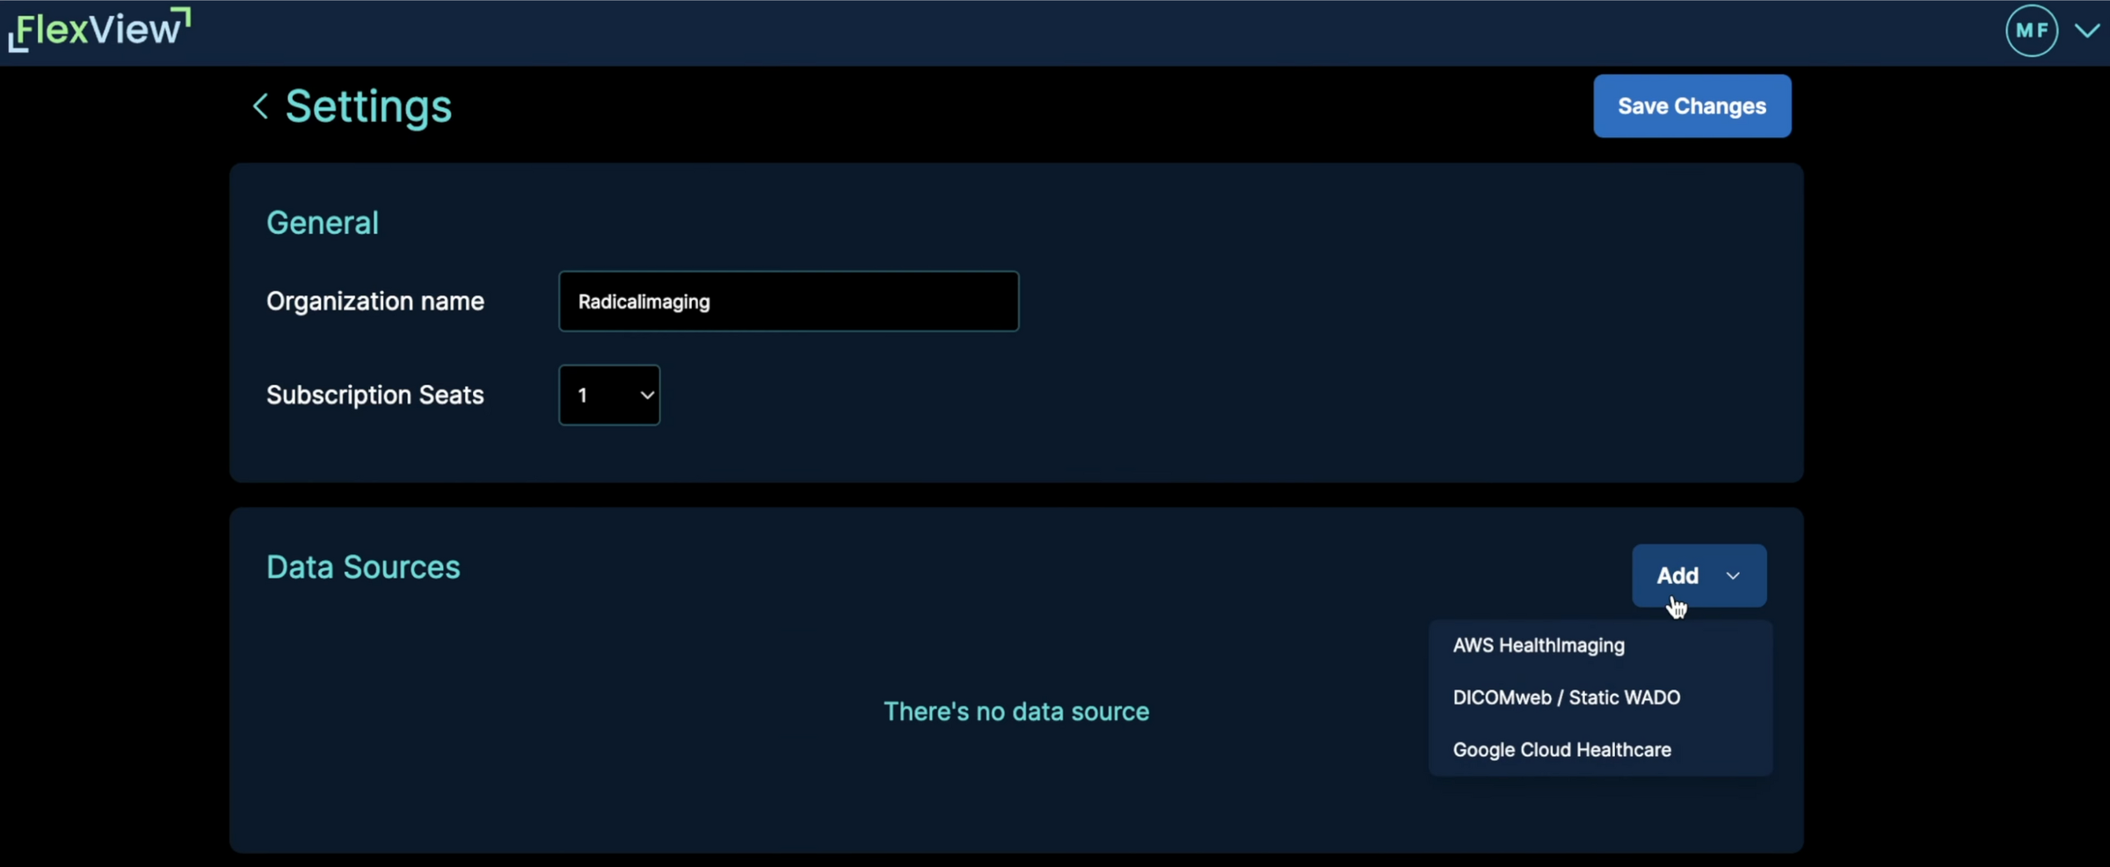Click the General section heading
This screenshot has width=2110, height=867.
(x=323, y=223)
